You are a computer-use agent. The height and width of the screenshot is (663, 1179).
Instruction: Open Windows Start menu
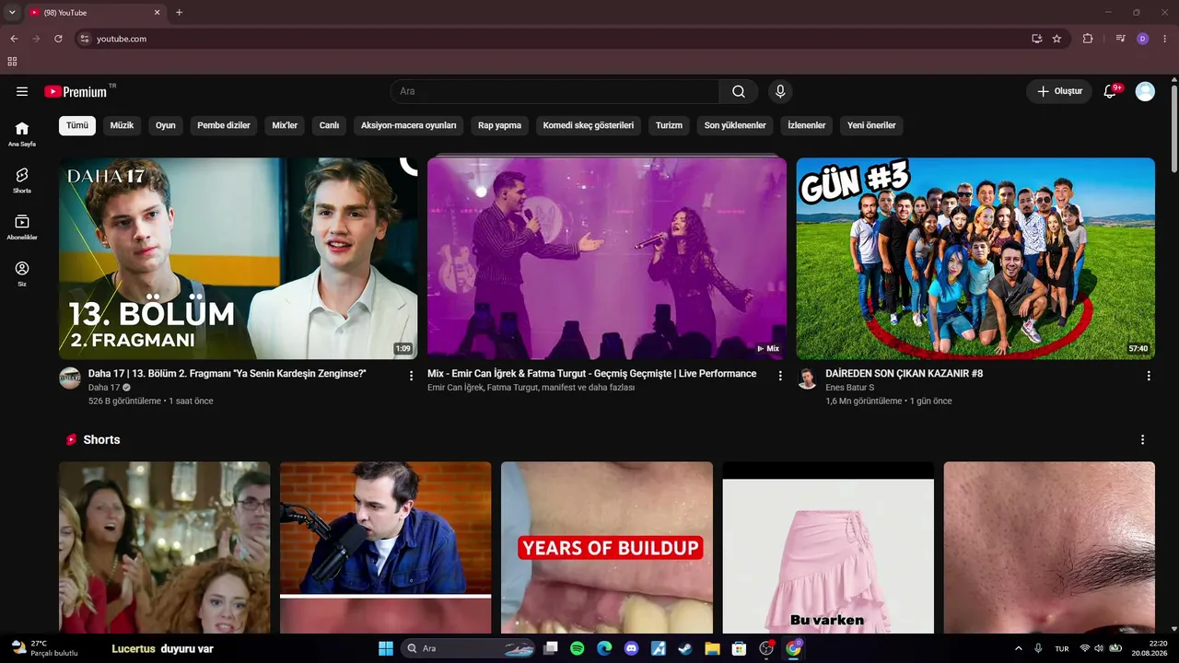tap(386, 648)
